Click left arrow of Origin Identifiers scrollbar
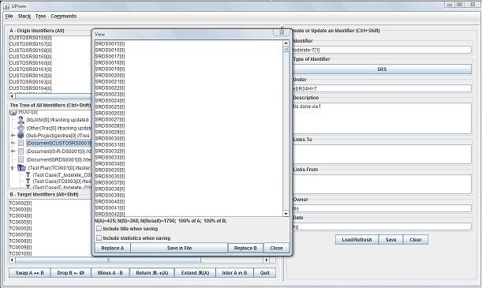The width and height of the screenshot is (482, 288). 12,96
